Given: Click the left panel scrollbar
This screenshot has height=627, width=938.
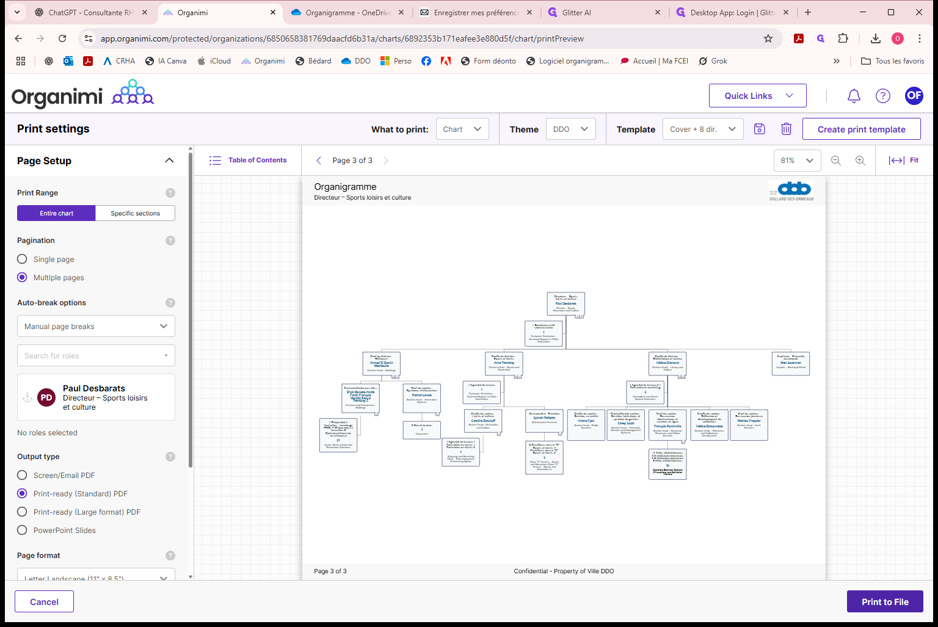Looking at the screenshot, I should click(191, 311).
